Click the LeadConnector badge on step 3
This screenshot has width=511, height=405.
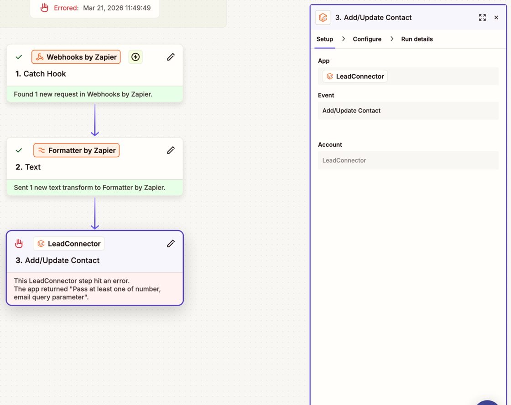pyautogui.click(x=69, y=244)
